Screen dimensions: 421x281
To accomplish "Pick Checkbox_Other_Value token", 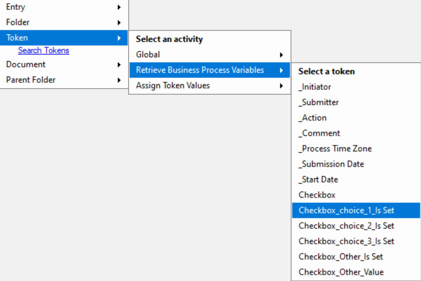I will pos(356,272).
